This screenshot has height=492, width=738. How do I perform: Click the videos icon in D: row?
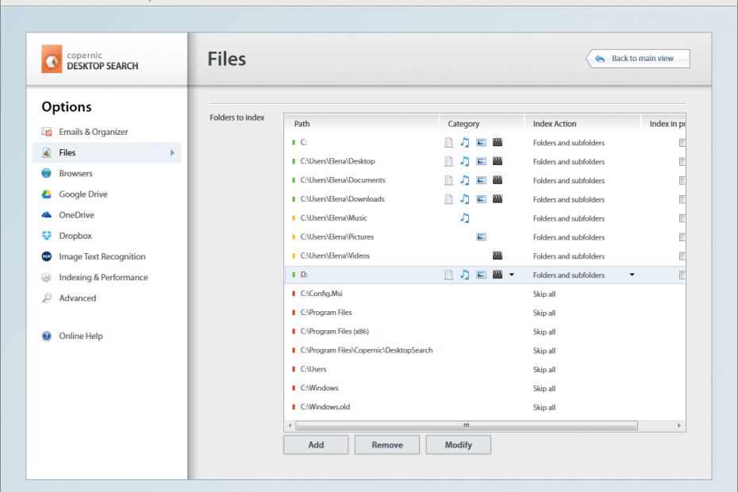click(x=498, y=275)
